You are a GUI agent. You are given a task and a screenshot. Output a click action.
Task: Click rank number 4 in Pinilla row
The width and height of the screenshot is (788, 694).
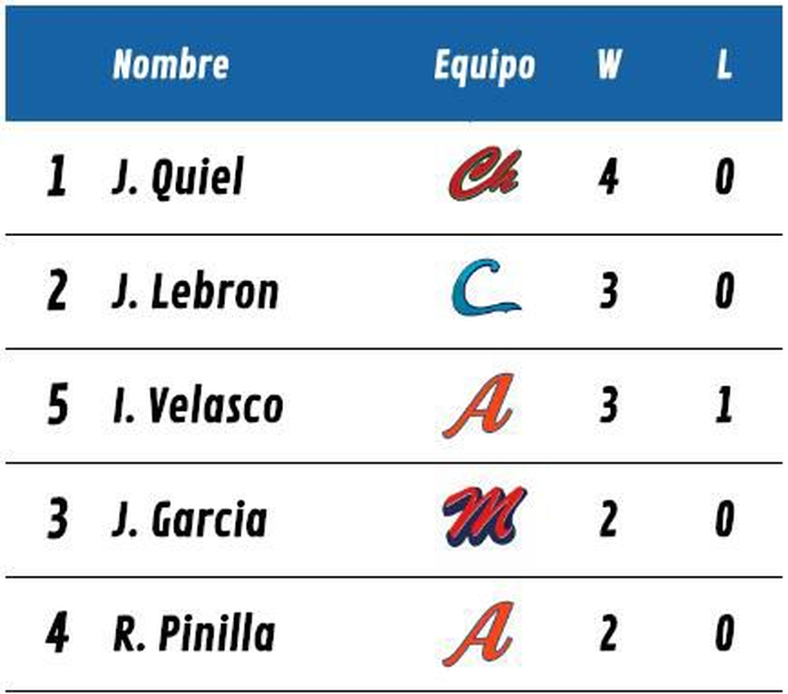(57, 634)
